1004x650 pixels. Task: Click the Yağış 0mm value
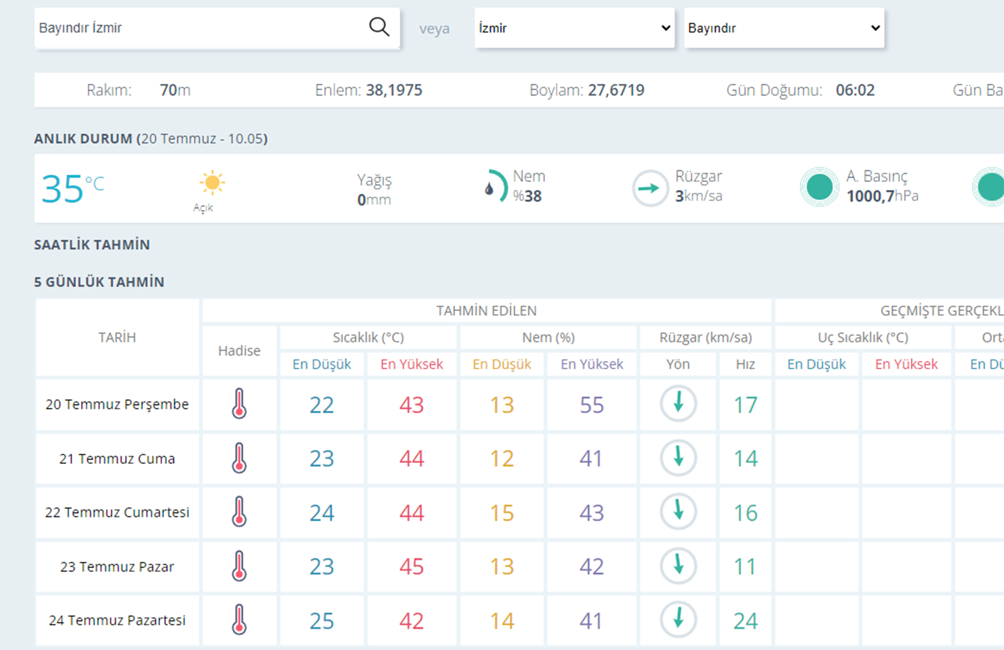(374, 200)
